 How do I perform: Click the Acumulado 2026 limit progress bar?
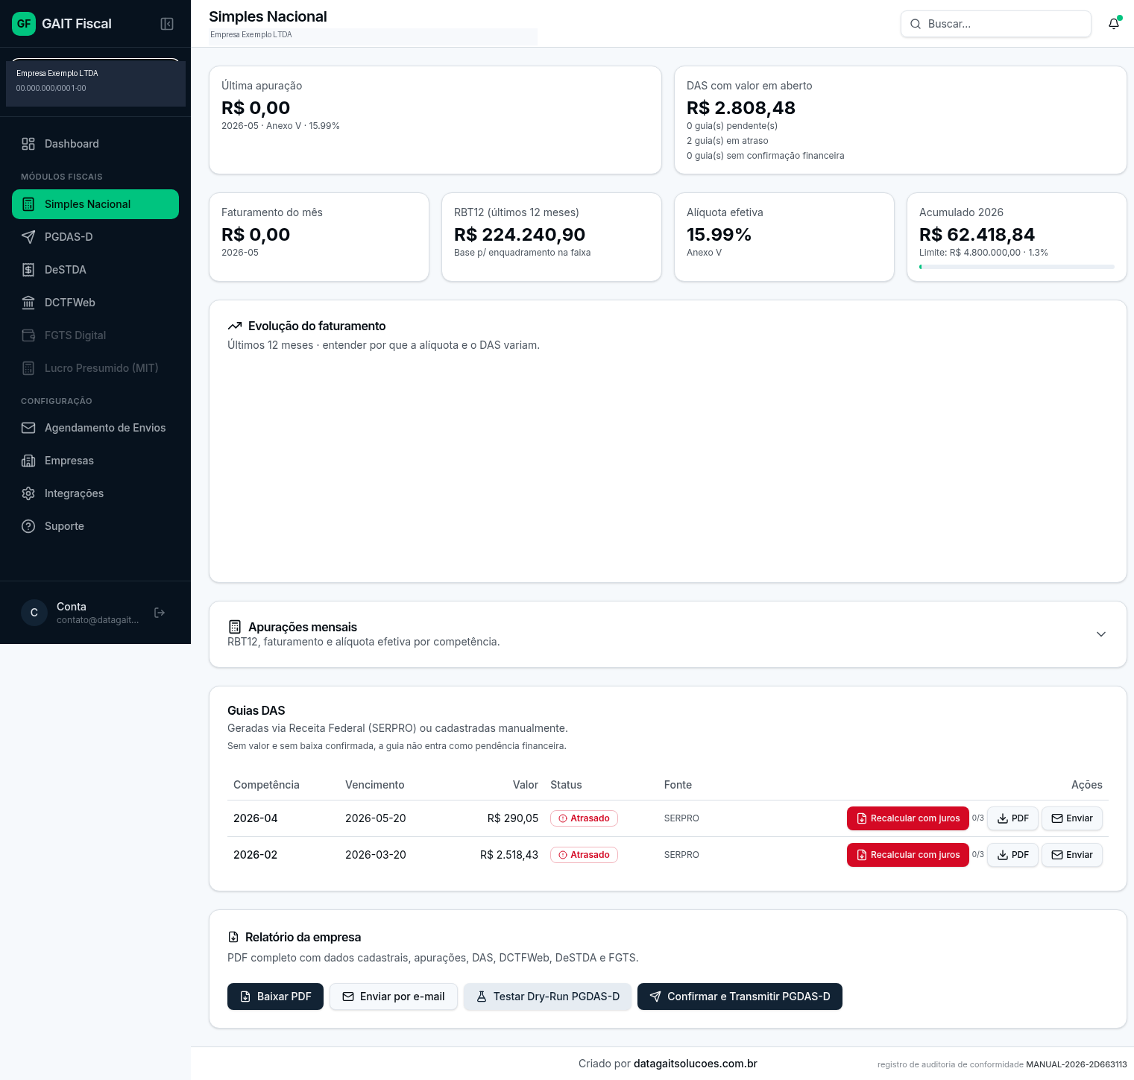(x=1017, y=267)
